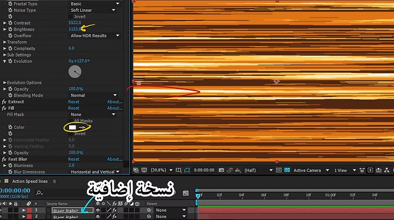The width and height of the screenshot is (394, 220).
Task: Reset the Extract effect
Action: pyautogui.click(x=73, y=102)
